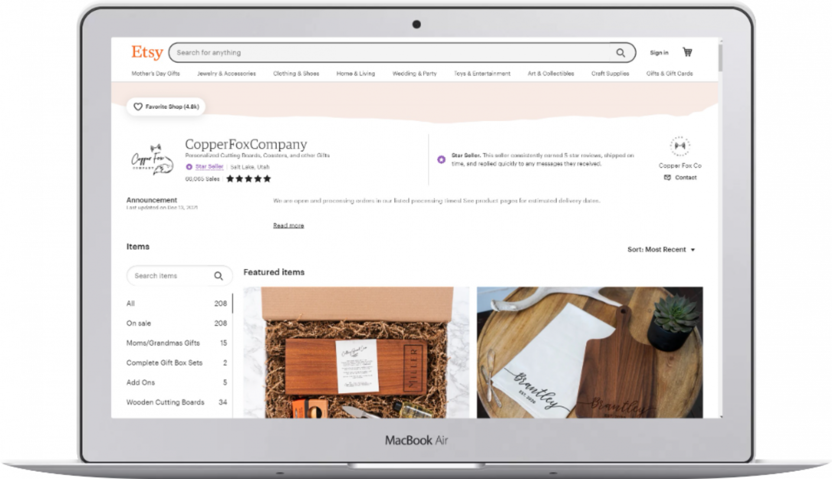This screenshot has width=832, height=479.
Task: Open the Sort: Most Recent dropdown
Action: pos(660,249)
